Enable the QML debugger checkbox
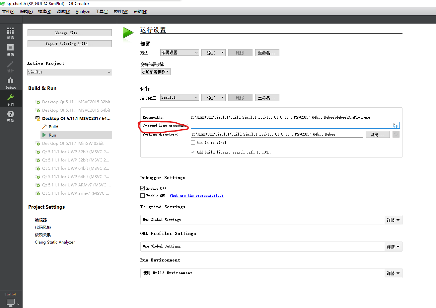This screenshot has width=436, height=308. coord(142,195)
